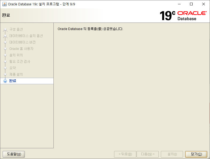The height and width of the screenshot is (159, 210).
Task: Click the 닫기(C) close button
Action: pos(196,154)
